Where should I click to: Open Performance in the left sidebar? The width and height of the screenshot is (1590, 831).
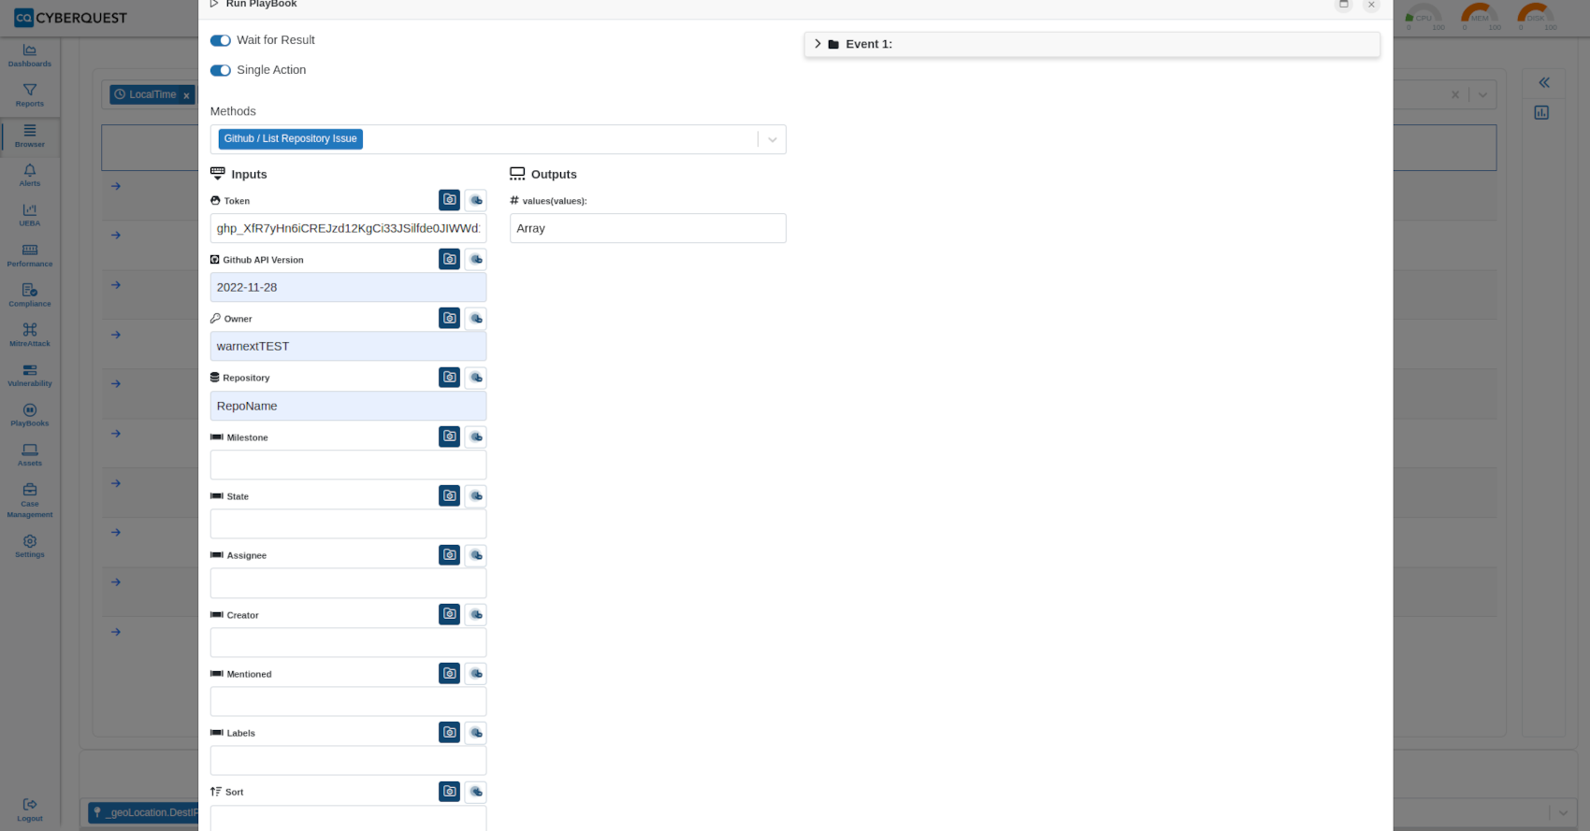30,255
